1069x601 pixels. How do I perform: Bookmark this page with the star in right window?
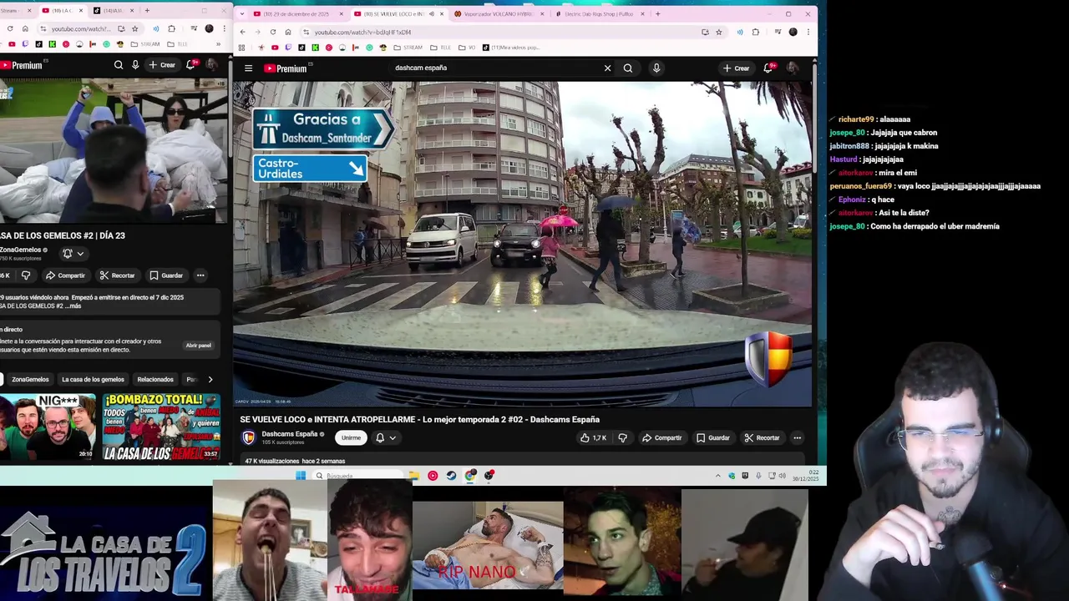tap(718, 32)
